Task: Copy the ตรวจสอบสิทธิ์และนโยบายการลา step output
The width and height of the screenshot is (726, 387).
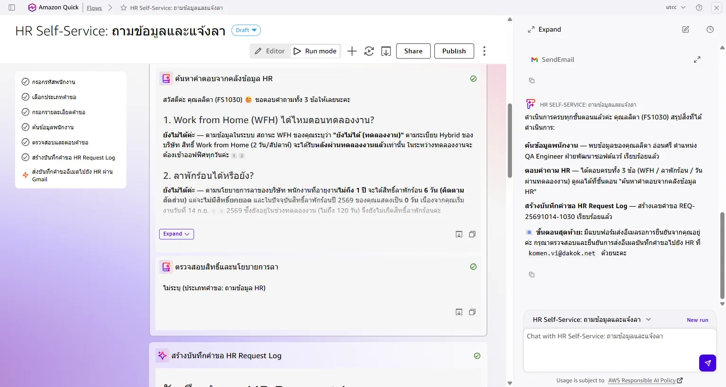Action: pyautogui.click(x=472, y=312)
